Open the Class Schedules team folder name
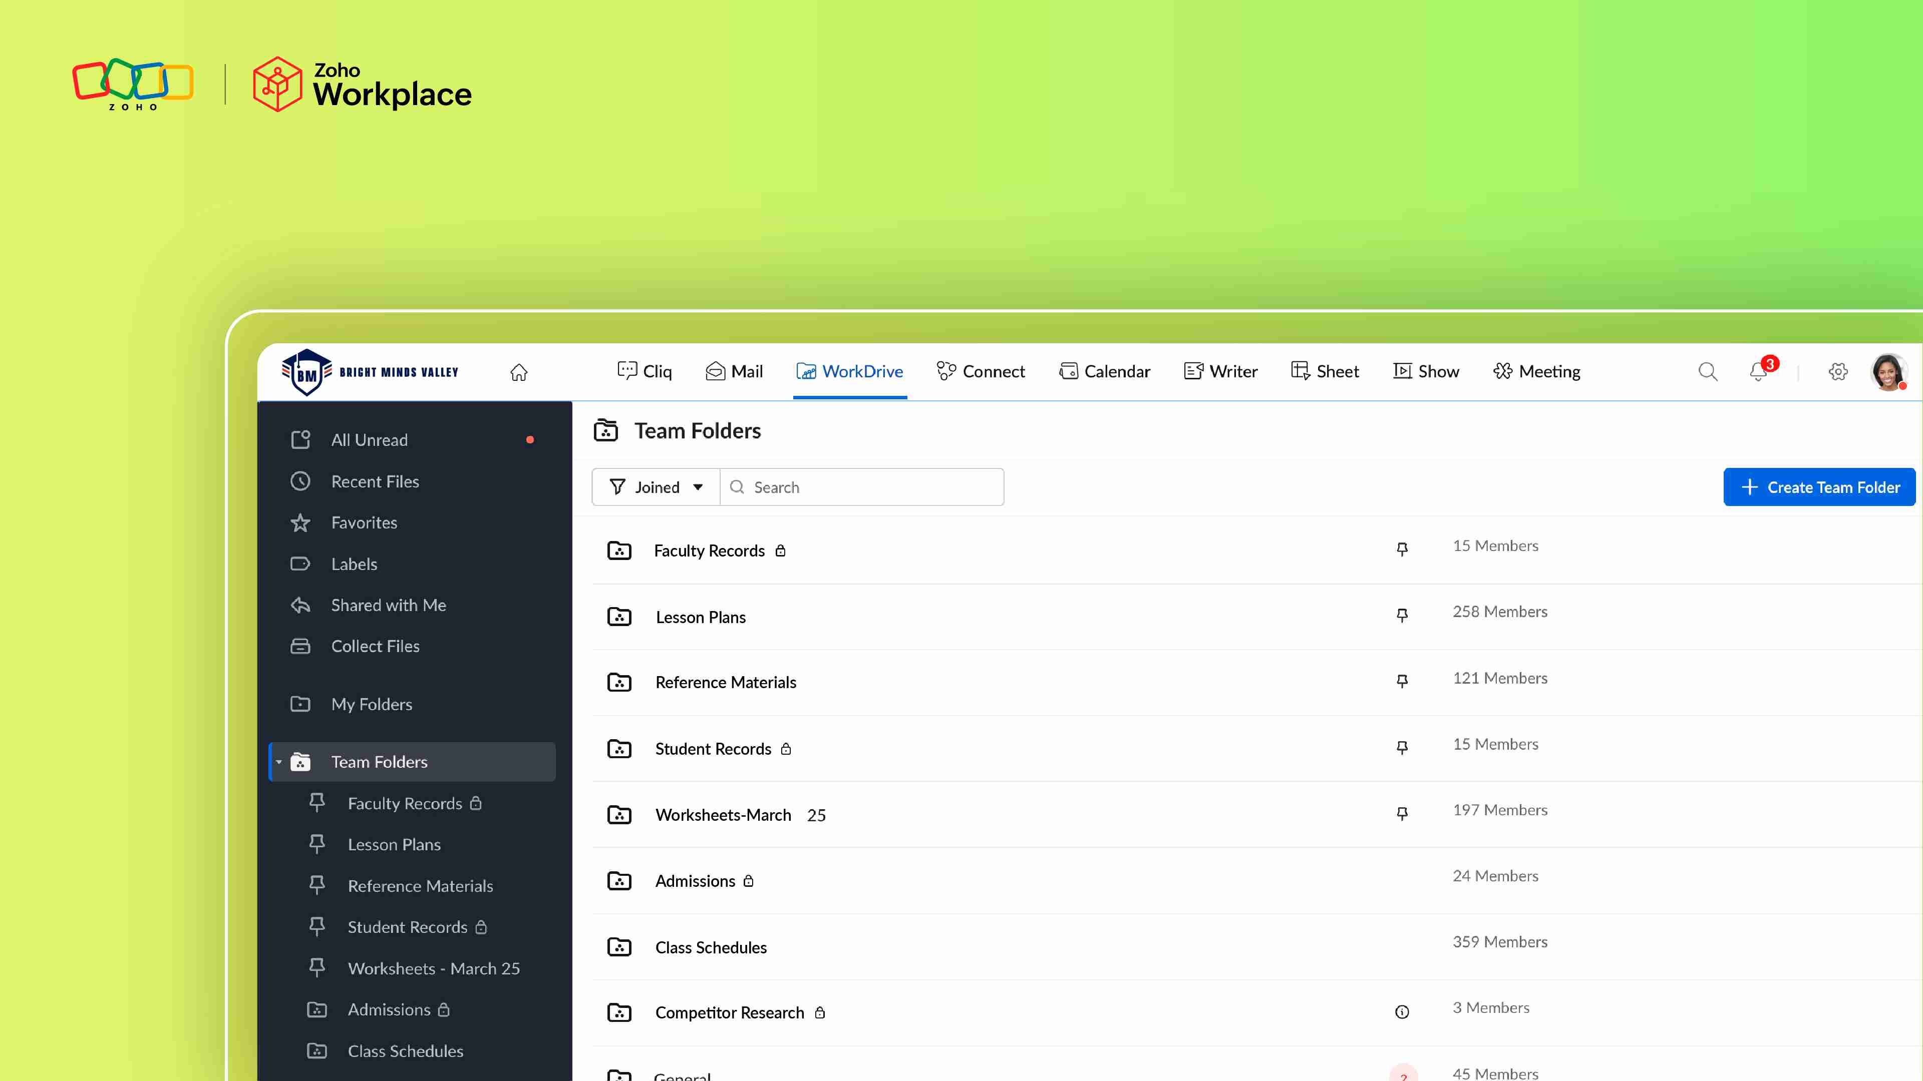Image resolution: width=1923 pixels, height=1081 pixels. tap(711, 947)
